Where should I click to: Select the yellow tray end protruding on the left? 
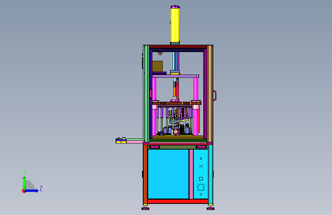tap(121, 142)
